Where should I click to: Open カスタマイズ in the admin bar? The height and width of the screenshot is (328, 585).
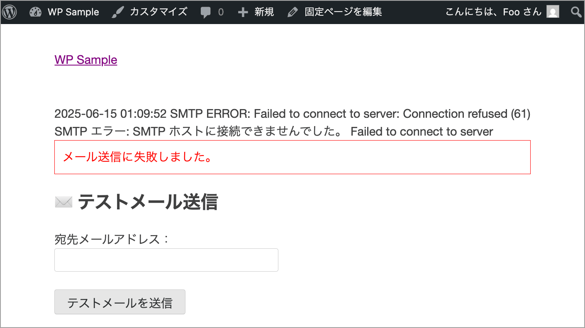pyautogui.click(x=158, y=12)
